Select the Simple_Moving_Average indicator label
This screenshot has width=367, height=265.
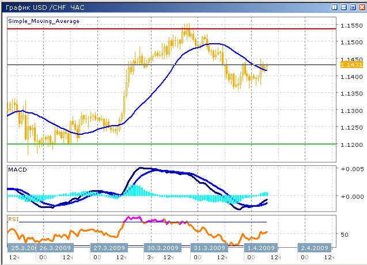[44, 21]
